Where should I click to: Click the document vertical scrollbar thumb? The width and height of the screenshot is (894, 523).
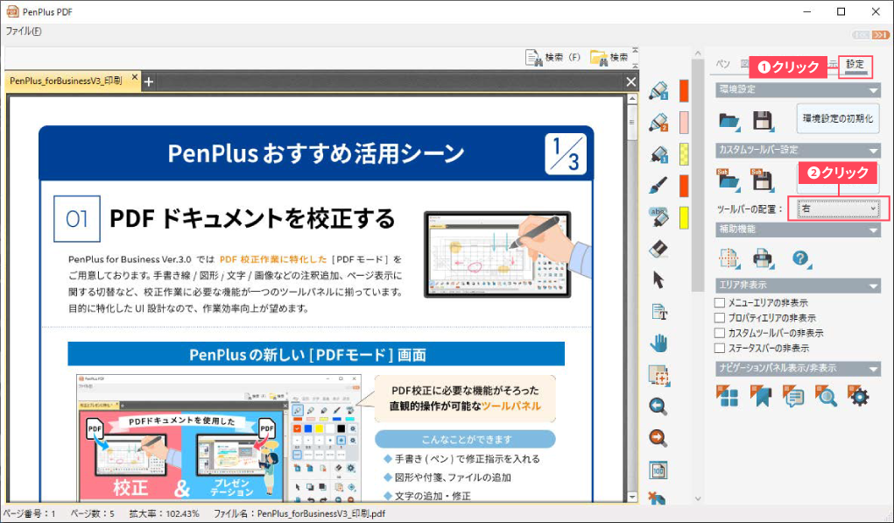click(631, 122)
